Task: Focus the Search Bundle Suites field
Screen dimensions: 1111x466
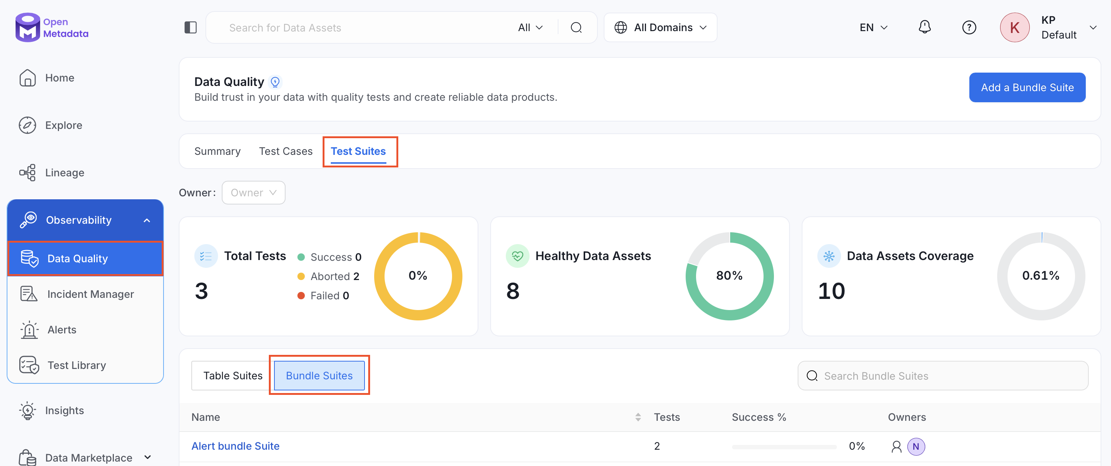Action: click(943, 376)
